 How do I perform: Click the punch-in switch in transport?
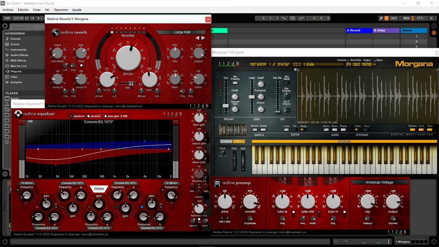coord(284,18)
